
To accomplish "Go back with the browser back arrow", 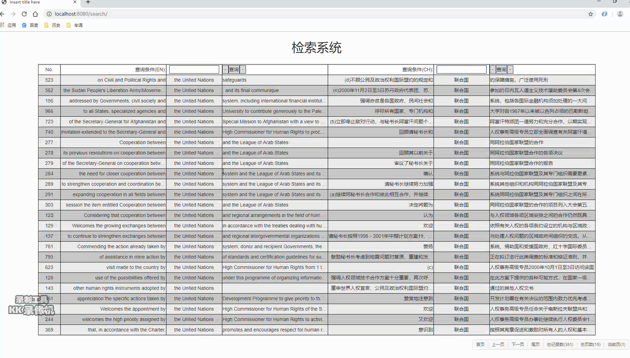I will [2, 14].
